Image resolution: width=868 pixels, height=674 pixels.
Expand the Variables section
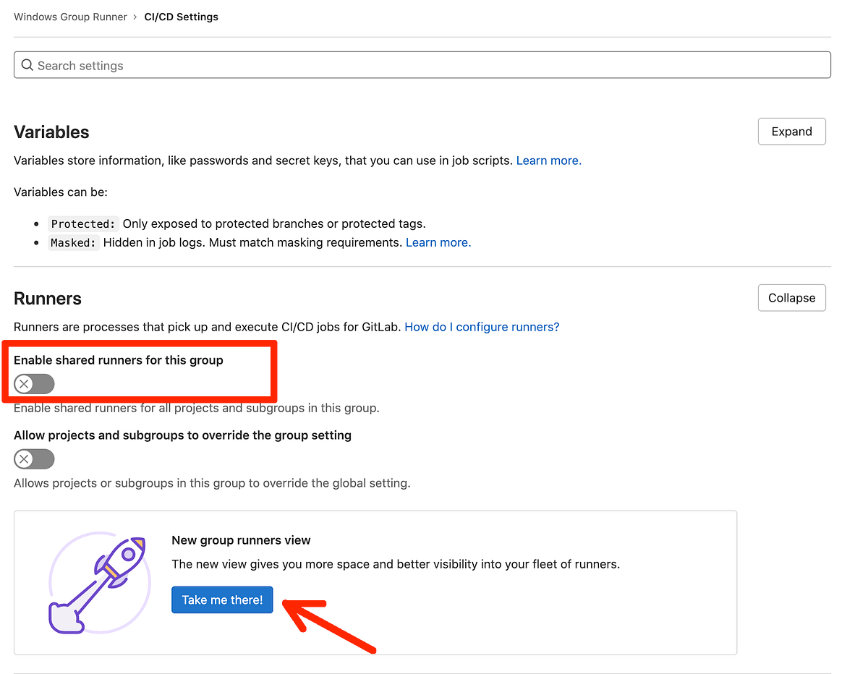791,131
